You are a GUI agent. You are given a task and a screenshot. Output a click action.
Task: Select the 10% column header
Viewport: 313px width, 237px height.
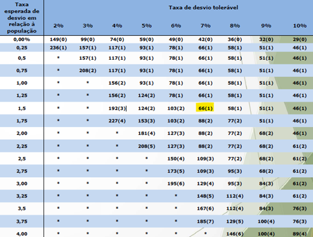click(x=299, y=26)
